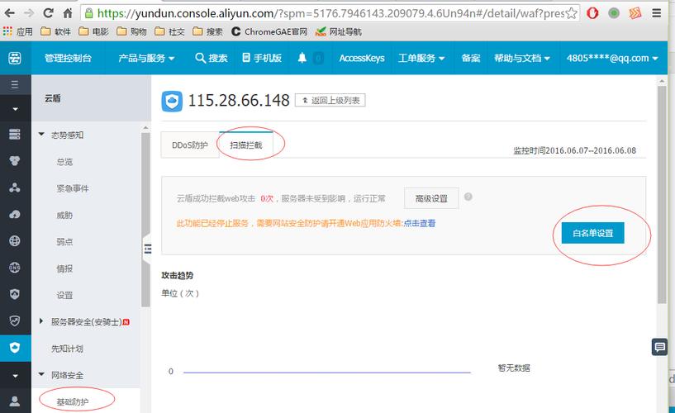This screenshot has height=413, width=675.
Task: Select 弱点 in the left tree
Action: coord(64,242)
